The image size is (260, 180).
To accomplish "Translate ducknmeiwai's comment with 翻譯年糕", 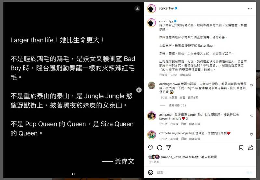I will tap(193, 97).
